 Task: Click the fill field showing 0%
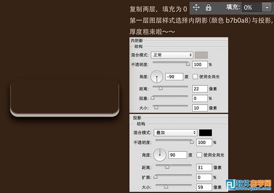[x=250, y=7]
